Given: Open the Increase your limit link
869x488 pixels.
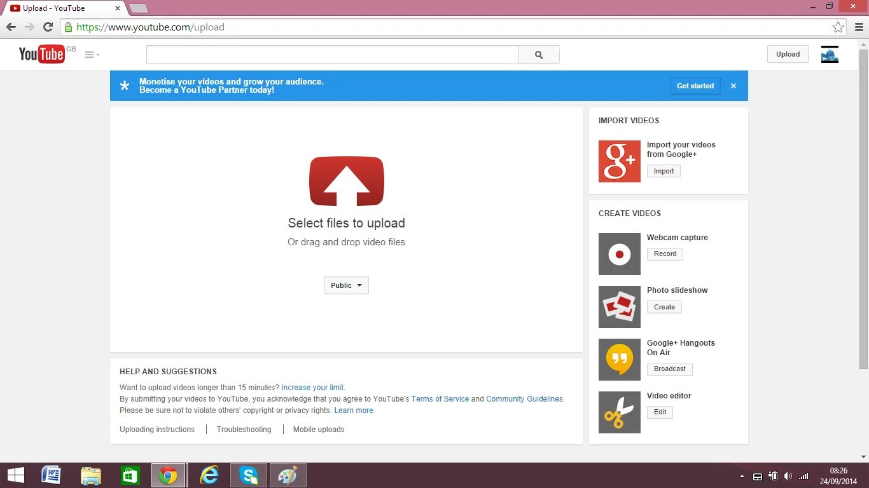Looking at the screenshot, I should (x=312, y=388).
